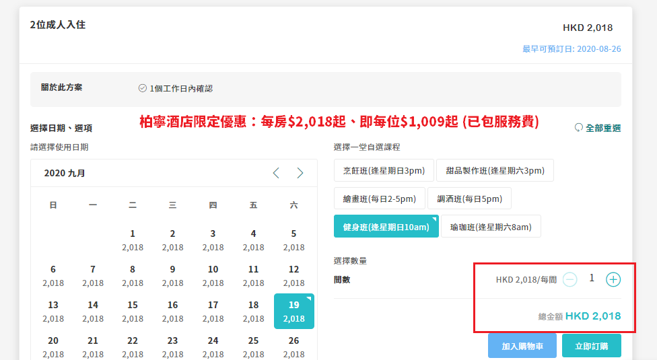Pick September 3 on the calendar
The height and width of the screenshot is (360, 657).
tap(213, 240)
